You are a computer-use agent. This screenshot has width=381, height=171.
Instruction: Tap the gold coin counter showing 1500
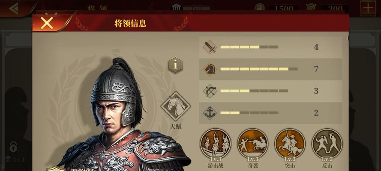(x=276, y=8)
